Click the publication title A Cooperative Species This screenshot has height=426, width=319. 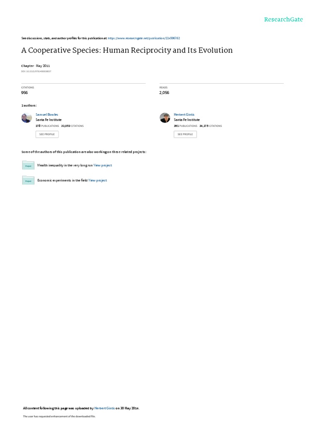(x=127, y=50)
